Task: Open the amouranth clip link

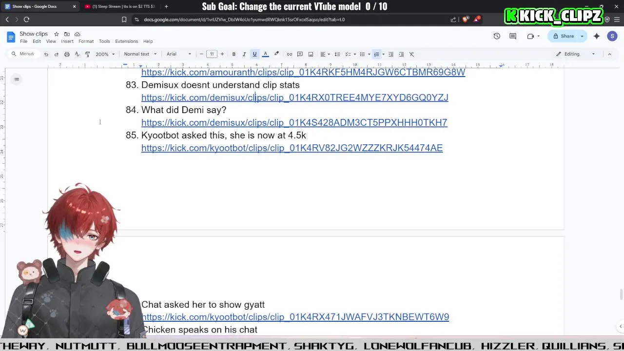Action: pos(303,72)
